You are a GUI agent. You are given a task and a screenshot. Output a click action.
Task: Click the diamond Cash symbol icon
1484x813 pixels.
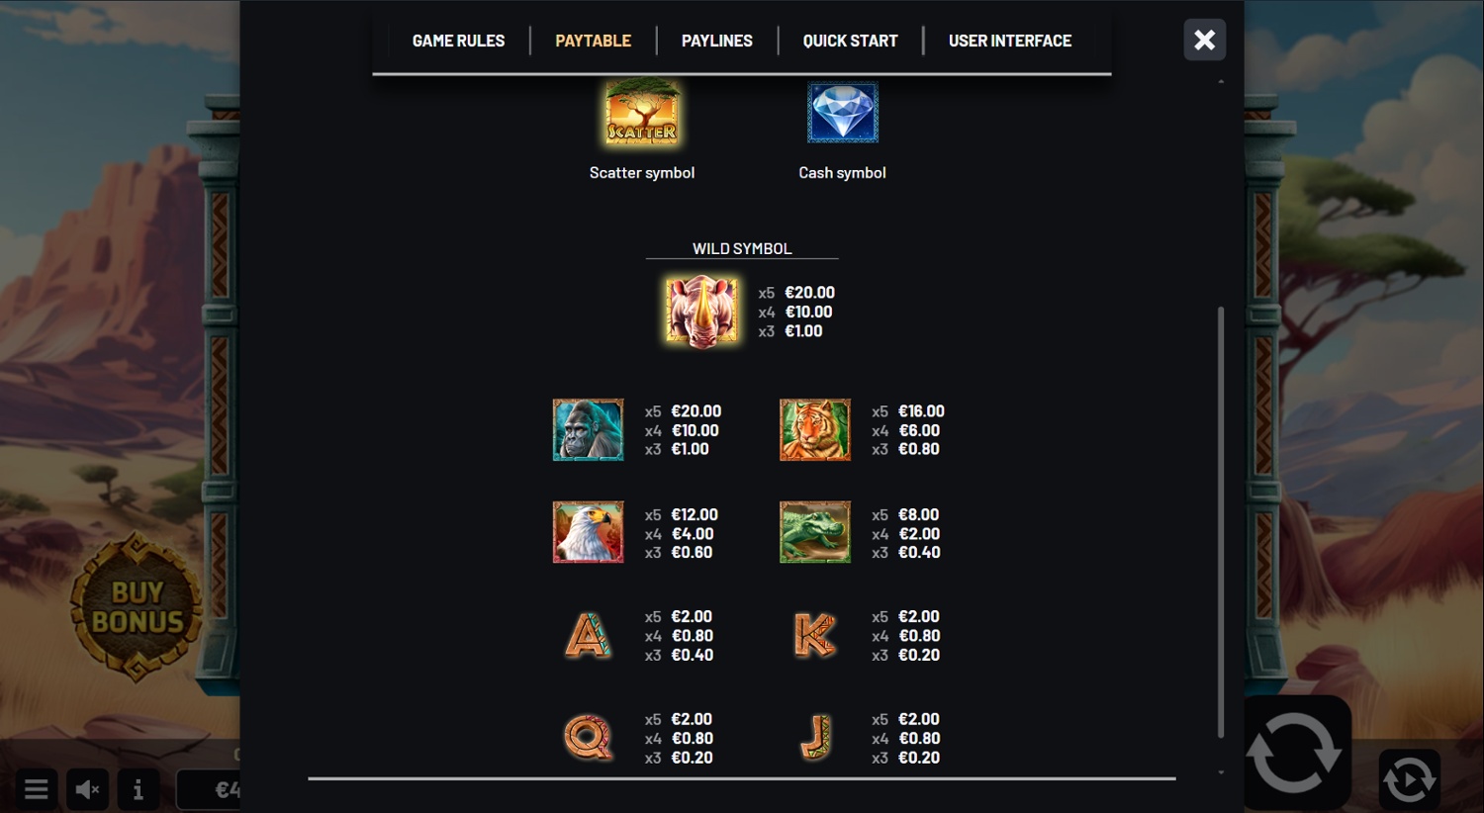[x=842, y=112]
